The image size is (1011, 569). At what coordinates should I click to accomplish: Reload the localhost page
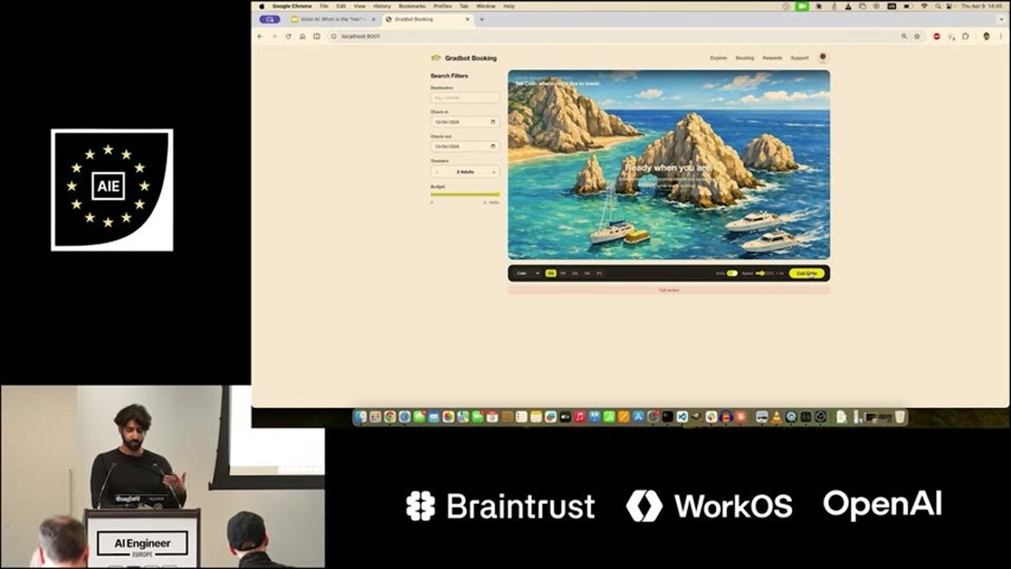[x=288, y=36]
